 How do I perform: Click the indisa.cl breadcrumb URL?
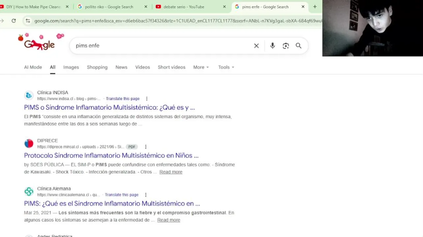[x=69, y=99]
